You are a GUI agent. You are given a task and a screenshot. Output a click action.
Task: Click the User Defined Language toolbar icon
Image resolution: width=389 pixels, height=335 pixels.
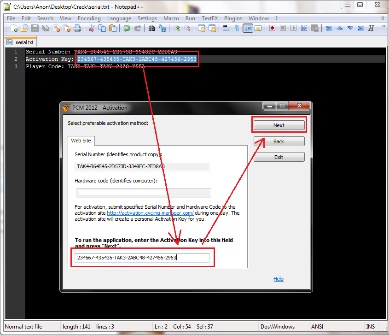point(258,28)
